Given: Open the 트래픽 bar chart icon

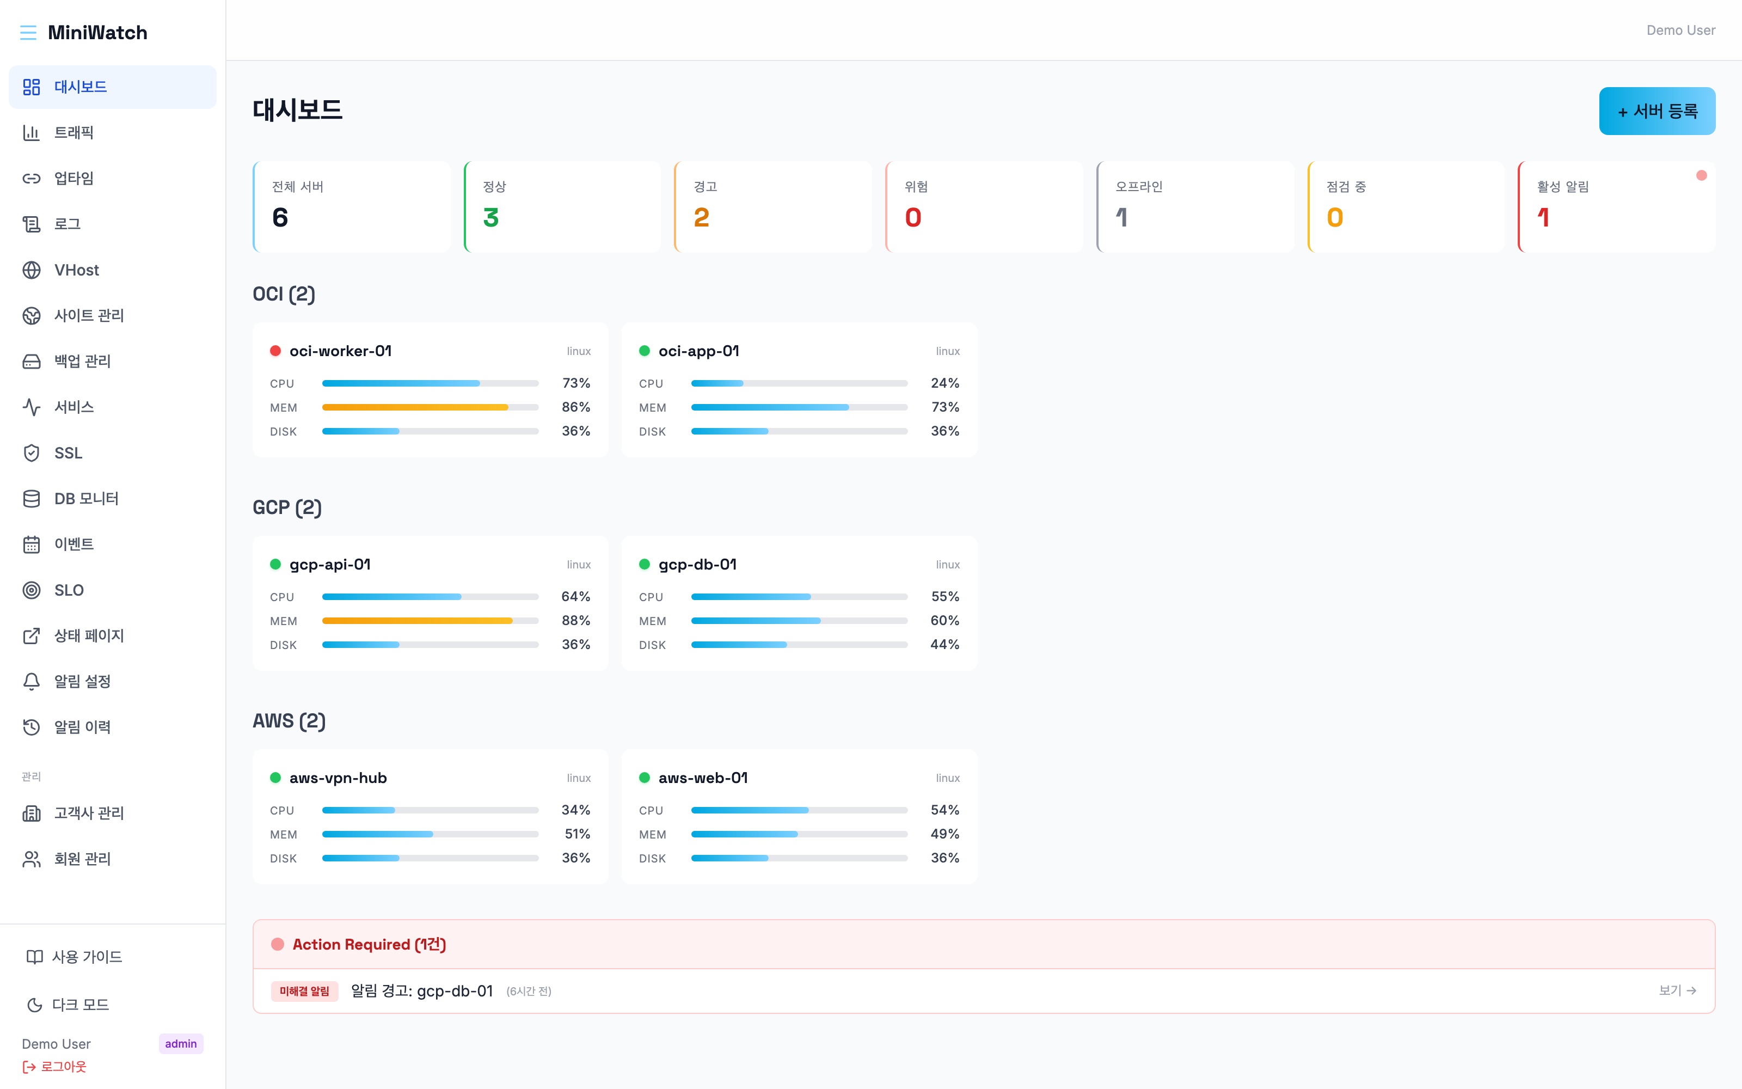Looking at the screenshot, I should tap(32, 132).
